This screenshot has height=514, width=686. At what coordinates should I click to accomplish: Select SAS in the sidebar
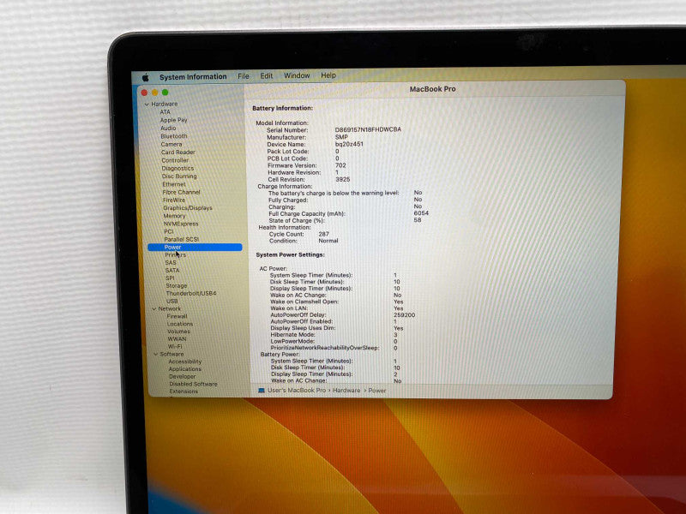pos(171,263)
